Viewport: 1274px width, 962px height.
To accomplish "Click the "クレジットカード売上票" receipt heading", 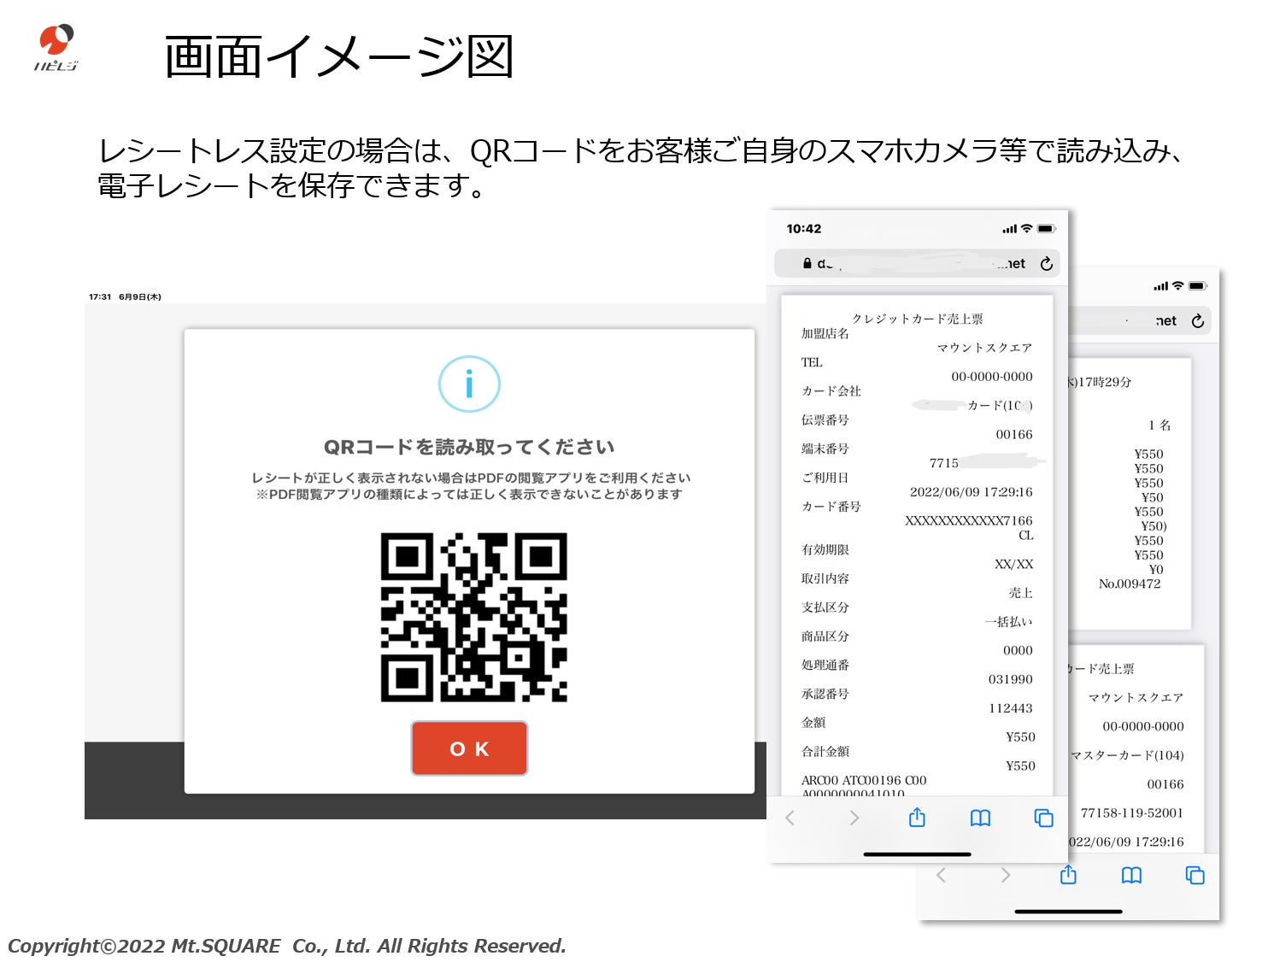I will [x=917, y=319].
